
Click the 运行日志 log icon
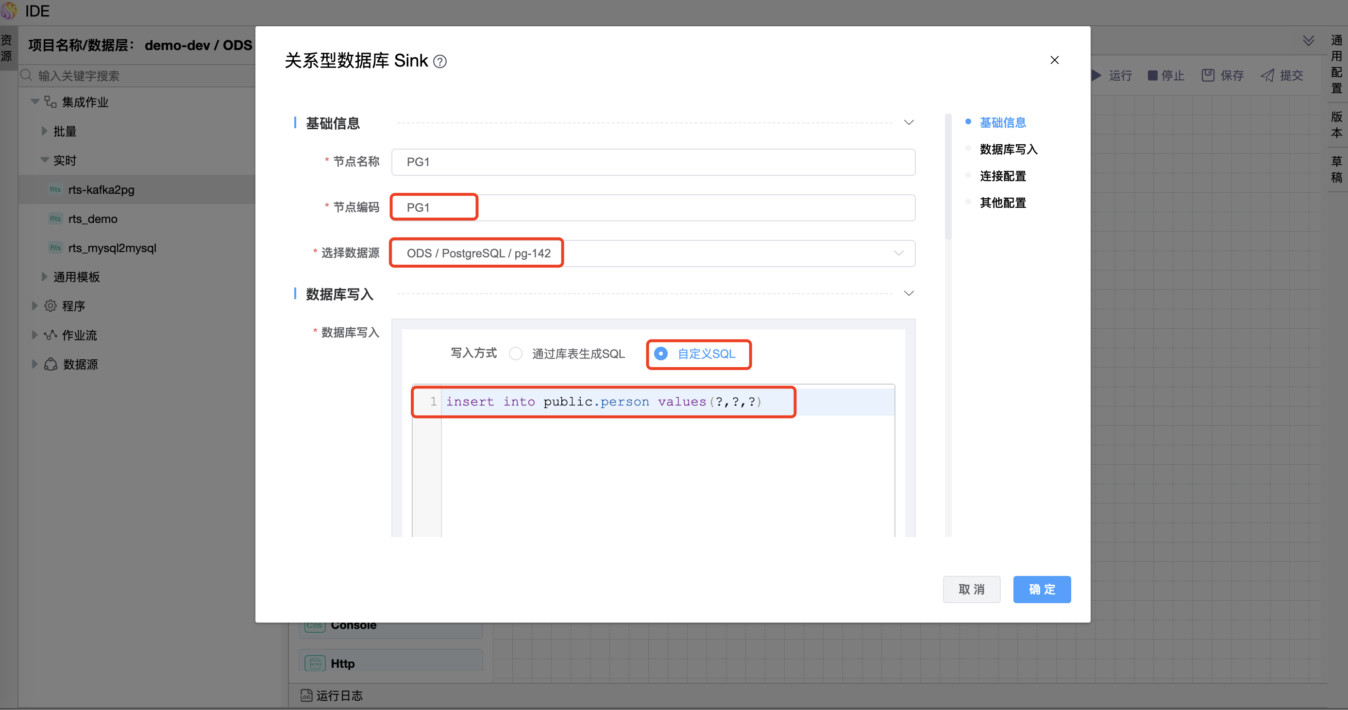(x=306, y=695)
